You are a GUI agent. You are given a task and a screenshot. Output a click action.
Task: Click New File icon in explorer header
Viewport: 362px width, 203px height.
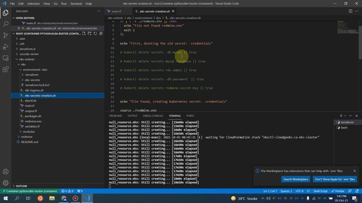[x=84, y=34]
